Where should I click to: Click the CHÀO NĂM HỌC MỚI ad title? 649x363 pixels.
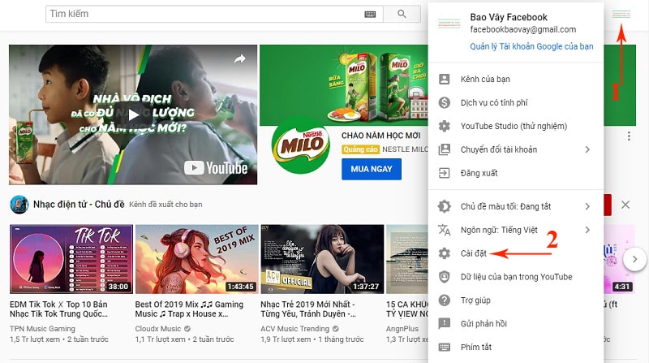coord(380,136)
